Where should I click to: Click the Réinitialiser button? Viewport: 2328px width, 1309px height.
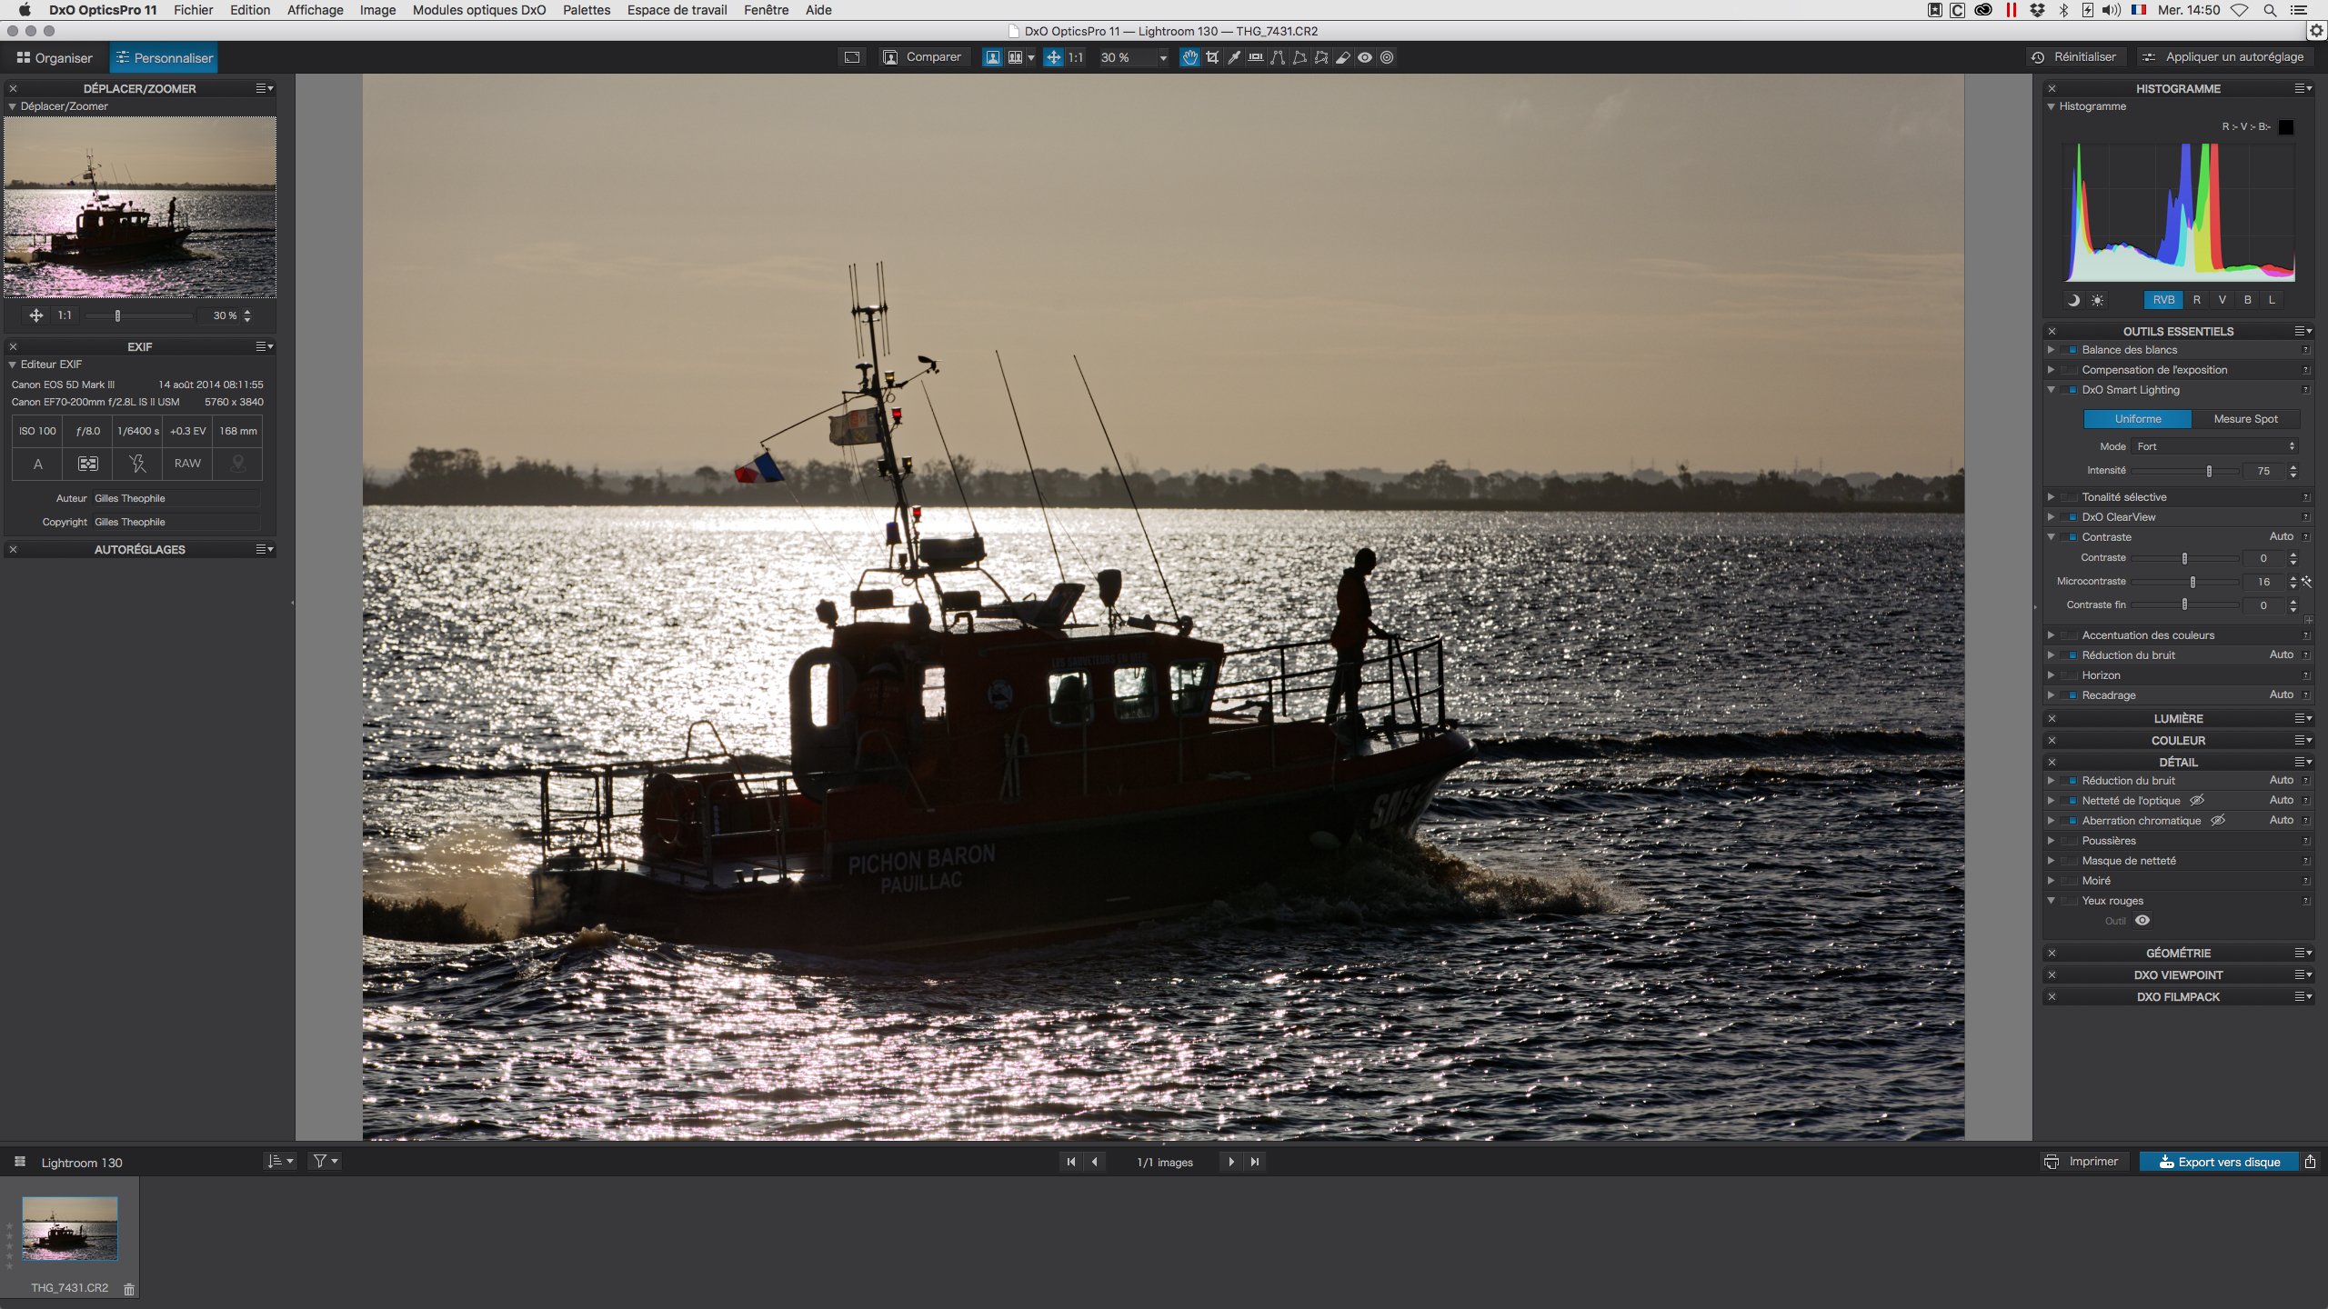pyautogui.click(x=2075, y=57)
